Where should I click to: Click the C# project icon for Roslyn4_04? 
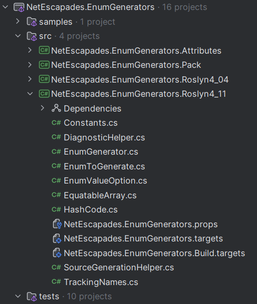point(44,79)
